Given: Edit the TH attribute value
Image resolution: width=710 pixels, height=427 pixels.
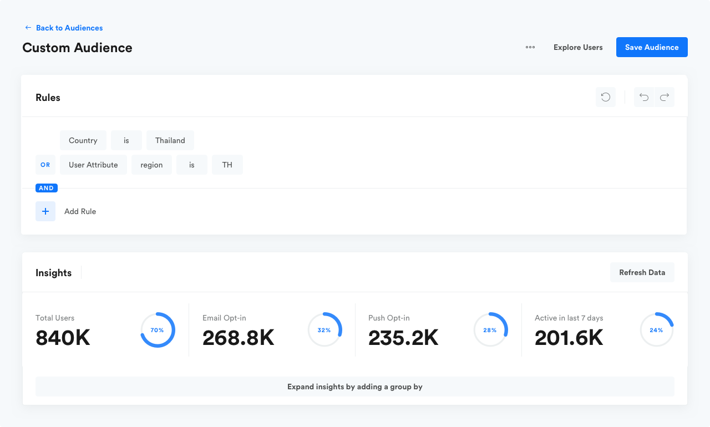Looking at the screenshot, I should (x=227, y=165).
